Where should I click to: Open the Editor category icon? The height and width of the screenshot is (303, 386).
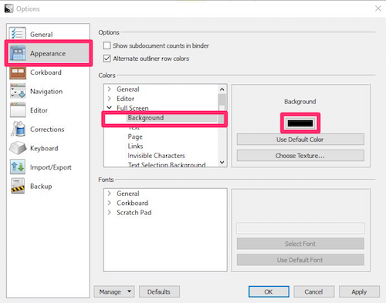(18, 110)
